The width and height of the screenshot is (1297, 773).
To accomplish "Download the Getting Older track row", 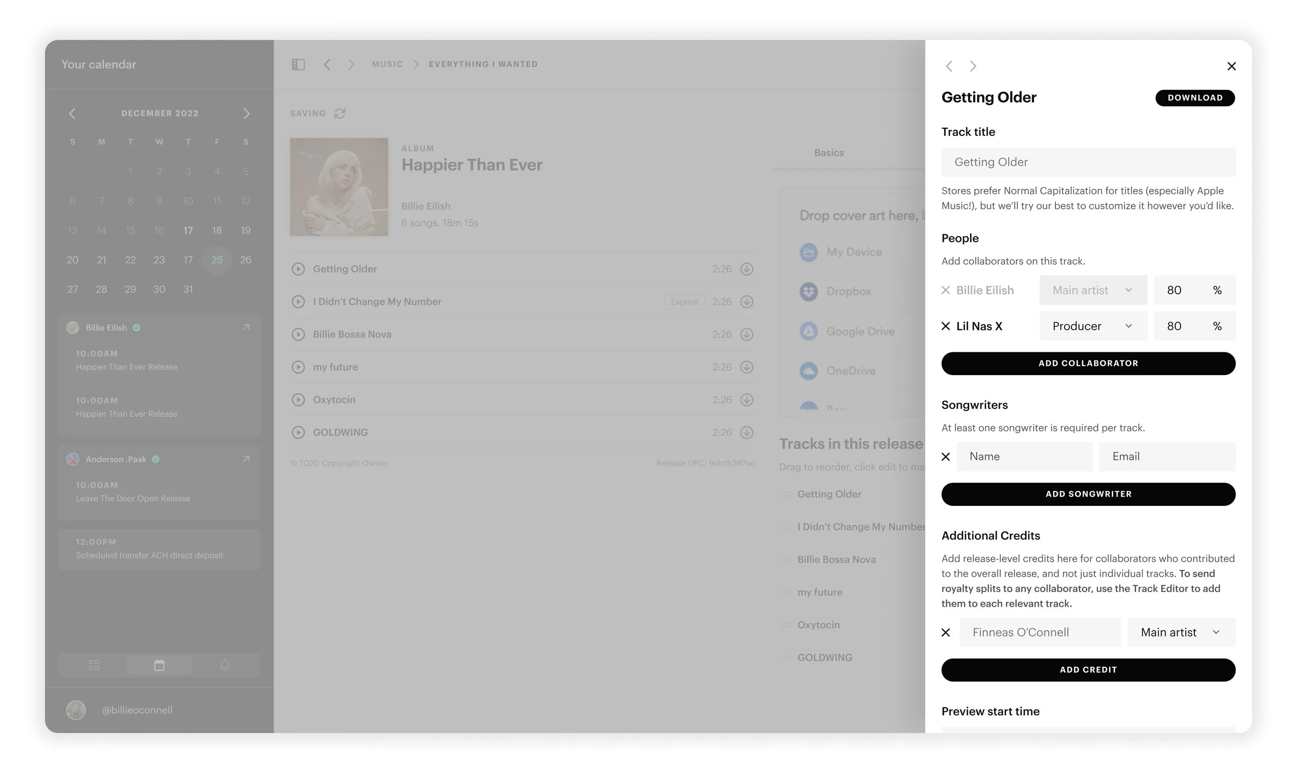I will coord(747,269).
